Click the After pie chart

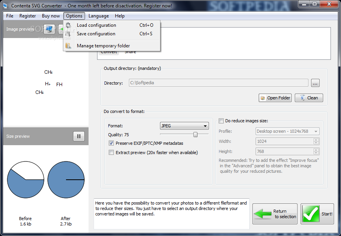[x=66, y=180]
